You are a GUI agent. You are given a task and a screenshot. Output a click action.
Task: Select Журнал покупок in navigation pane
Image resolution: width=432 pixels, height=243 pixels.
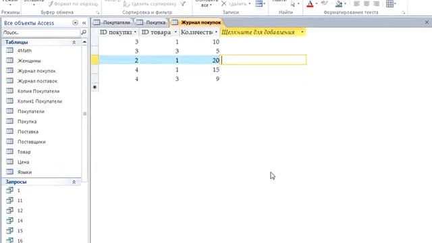pyautogui.click(x=36, y=71)
